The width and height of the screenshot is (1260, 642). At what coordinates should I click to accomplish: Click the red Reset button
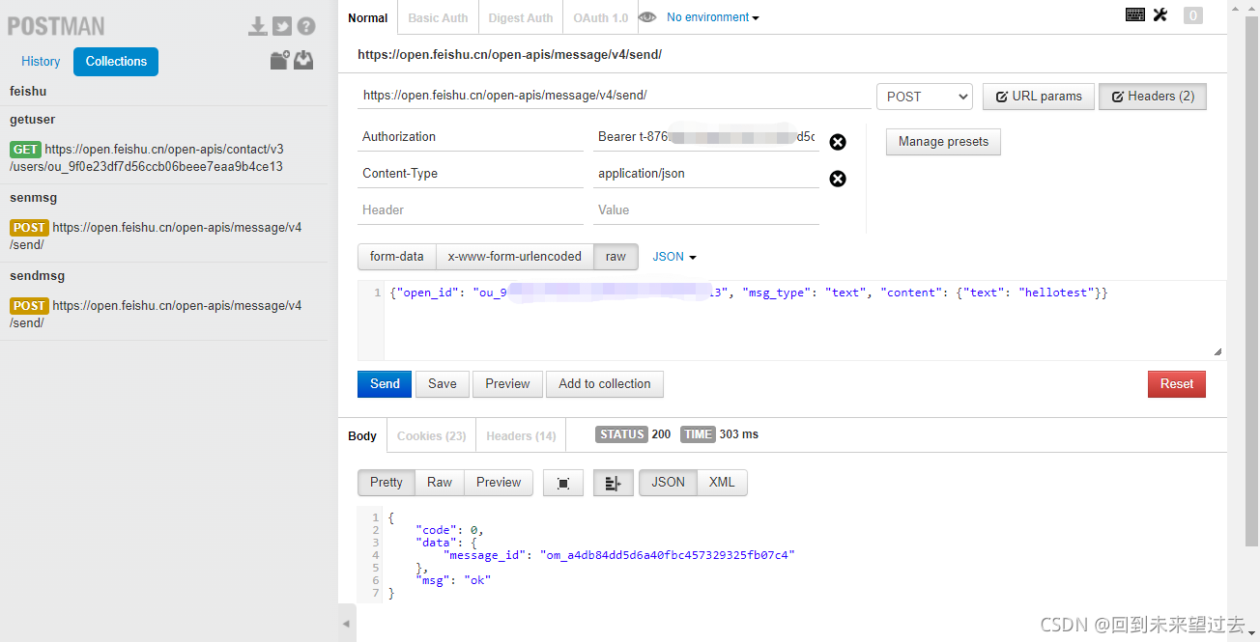(x=1177, y=384)
